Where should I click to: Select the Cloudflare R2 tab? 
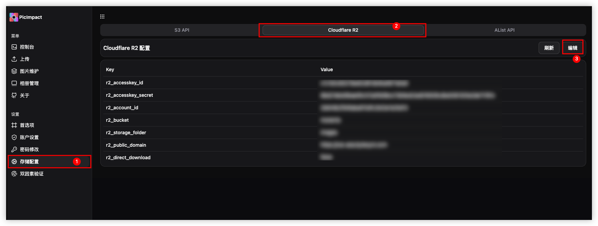click(343, 30)
